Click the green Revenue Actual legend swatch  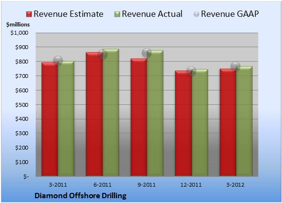tap(117, 14)
